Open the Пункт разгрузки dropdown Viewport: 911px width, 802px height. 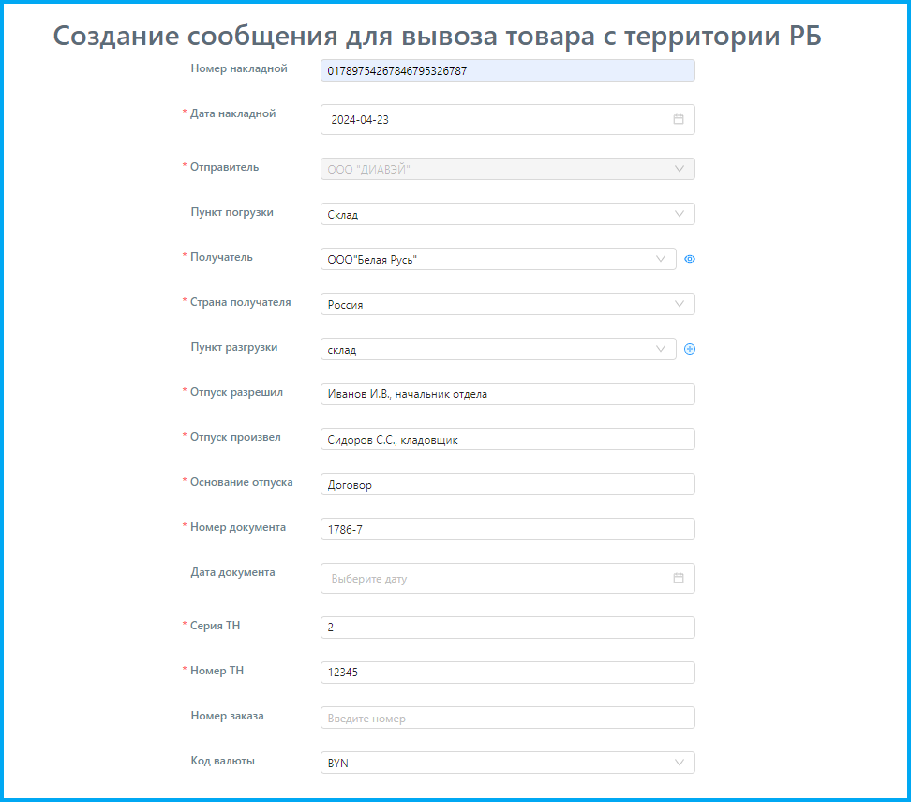(x=498, y=349)
